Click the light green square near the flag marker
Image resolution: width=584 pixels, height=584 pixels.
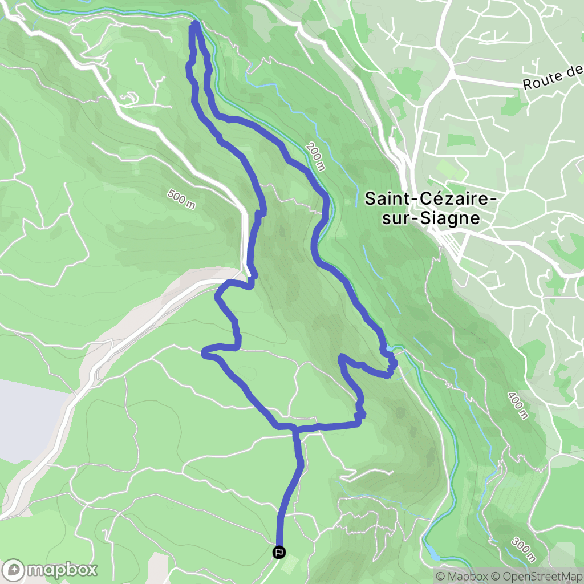click(290, 563)
